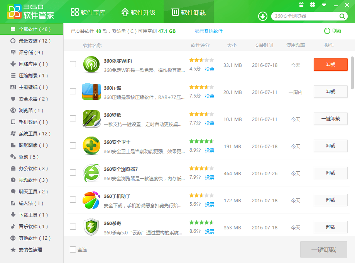Tick the checkbox for 360免费WiFi
This screenshot has height=263, width=355.
73,64
